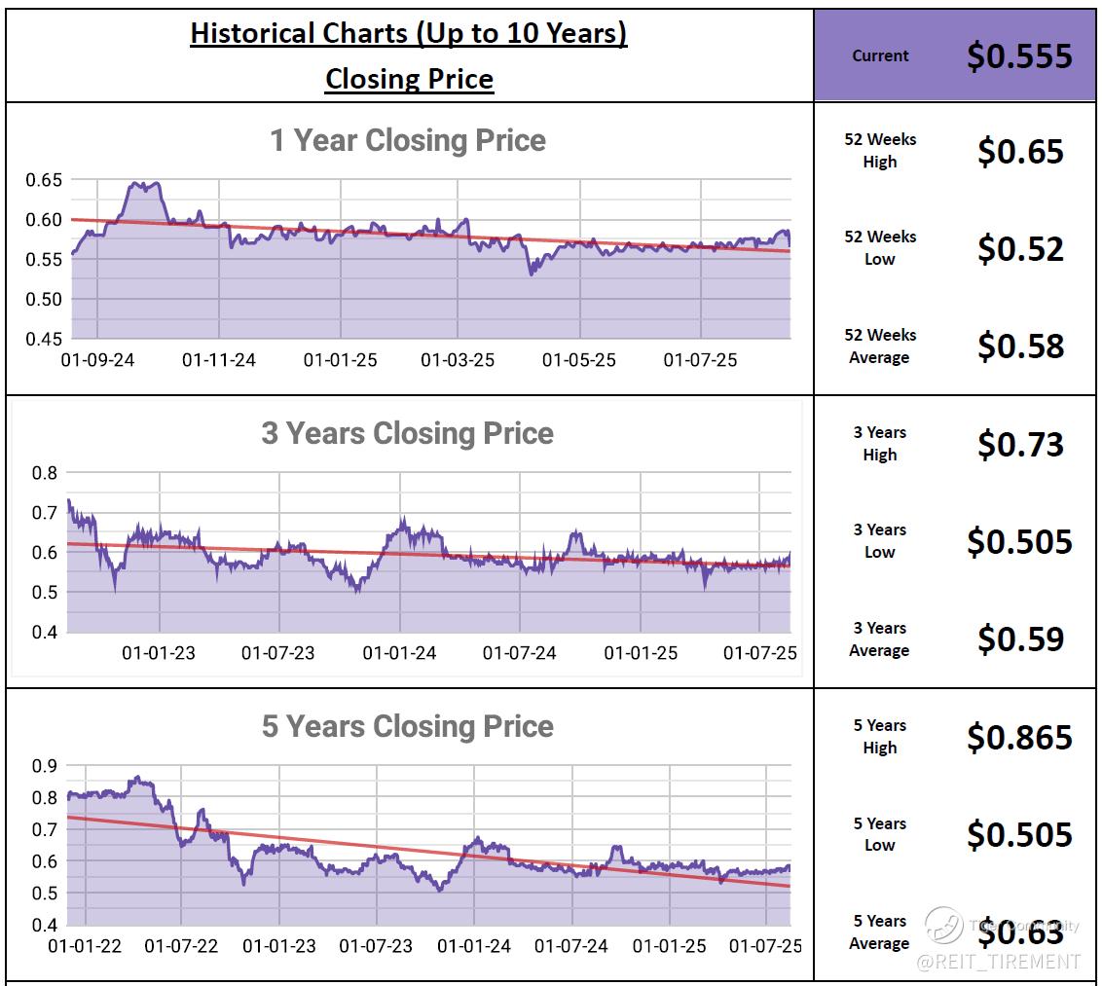Viewport: 1102px width, 986px height.
Task: Click the purple Current label cell
Action: [880, 55]
